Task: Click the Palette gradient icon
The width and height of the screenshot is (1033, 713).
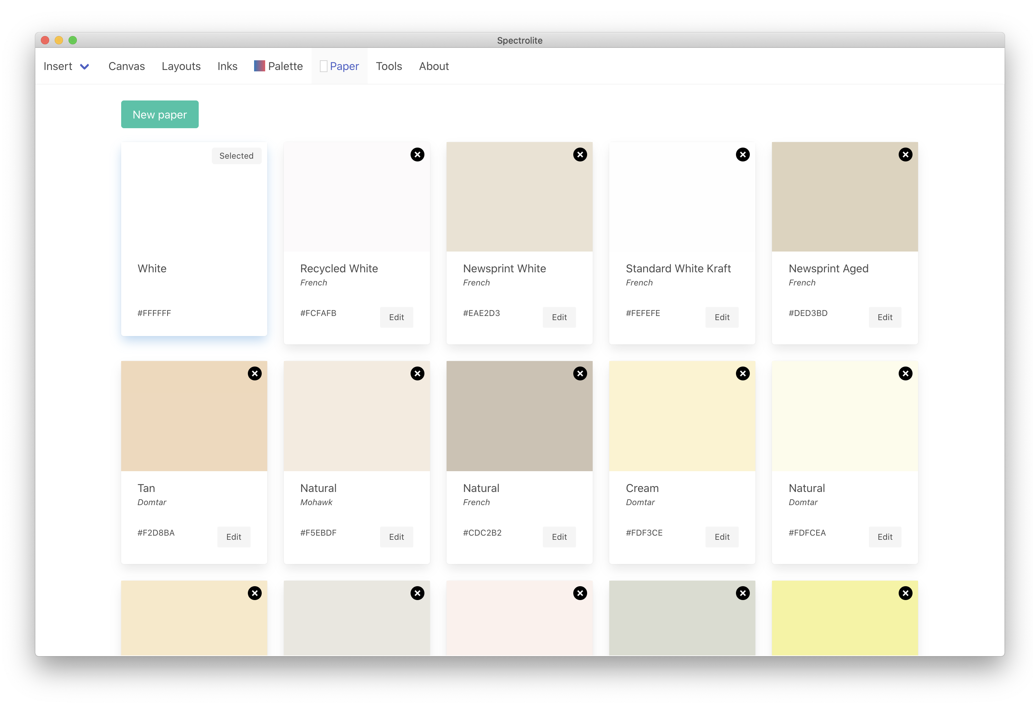Action: coord(259,66)
